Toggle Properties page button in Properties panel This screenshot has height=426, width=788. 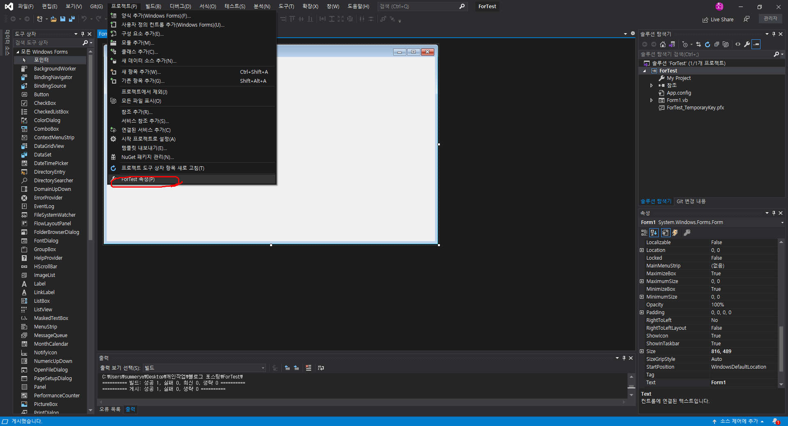tap(666, 233)
